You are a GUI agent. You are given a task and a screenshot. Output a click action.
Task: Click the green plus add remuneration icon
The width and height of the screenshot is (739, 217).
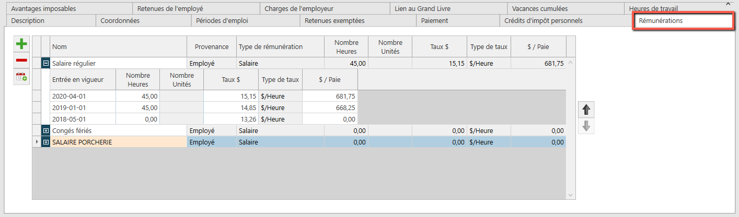21,44
